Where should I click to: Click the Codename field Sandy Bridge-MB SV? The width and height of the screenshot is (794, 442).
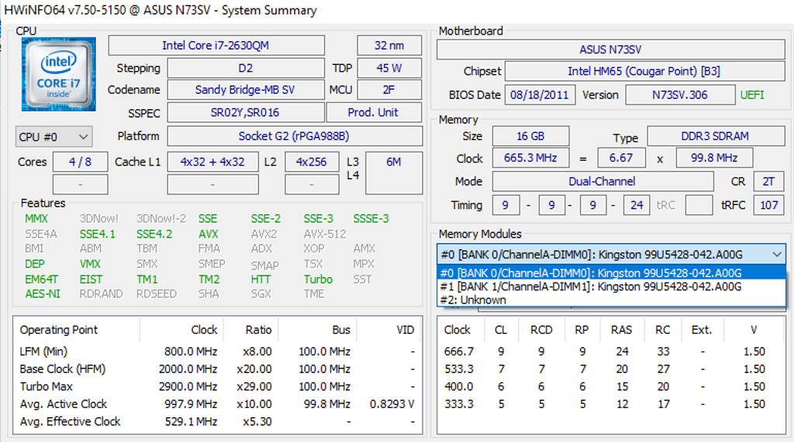coord(246,90)
